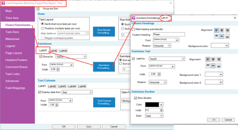Center-align the column heading horizontally
Screen dimensions: 238x130
[222, 30]
